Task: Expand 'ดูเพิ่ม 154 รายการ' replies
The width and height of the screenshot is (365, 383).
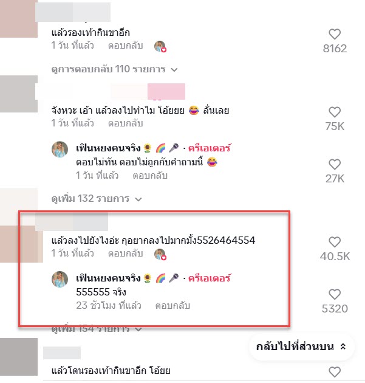Action: 97,329
